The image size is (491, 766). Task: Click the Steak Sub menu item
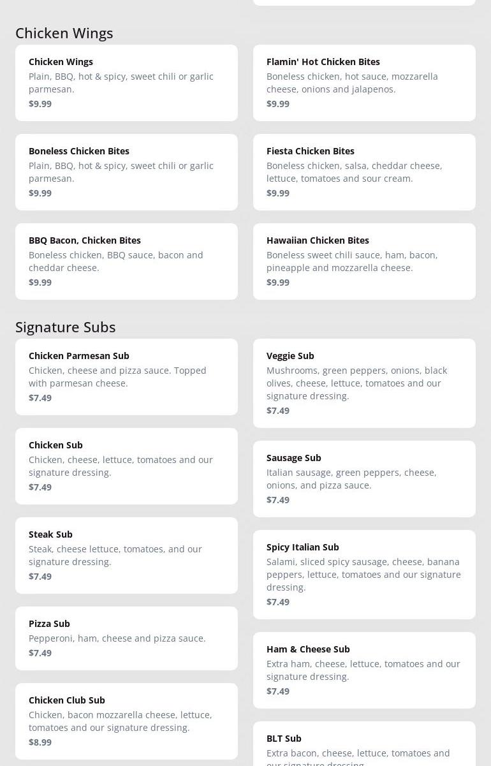tap(126, 556)
